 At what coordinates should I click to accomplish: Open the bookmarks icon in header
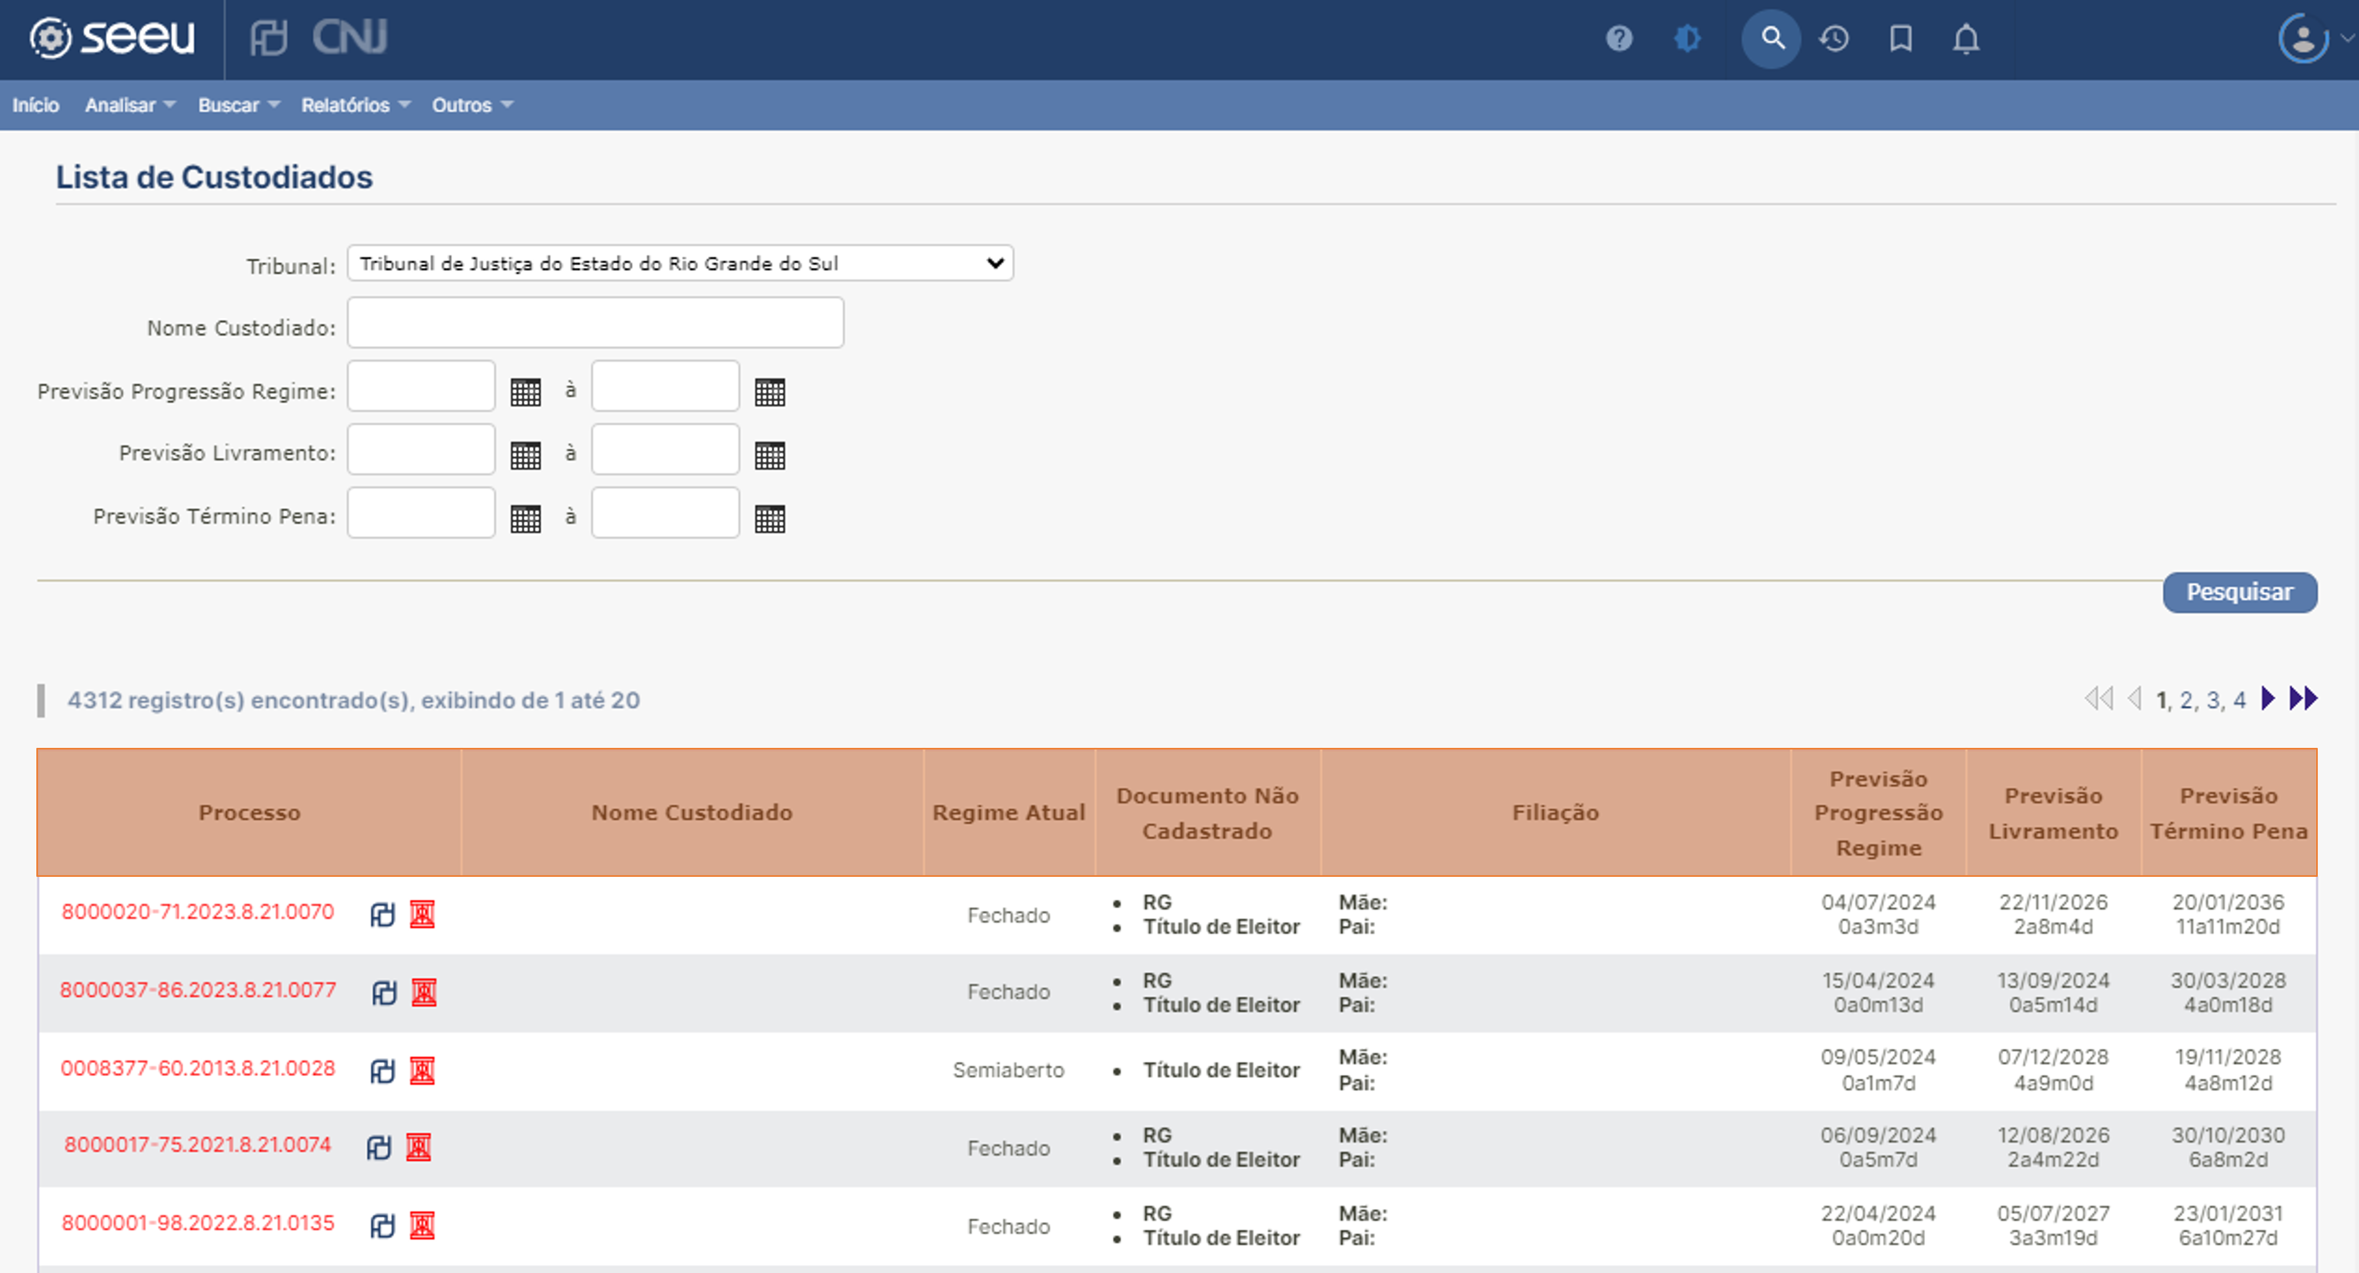coord(1901,38)
